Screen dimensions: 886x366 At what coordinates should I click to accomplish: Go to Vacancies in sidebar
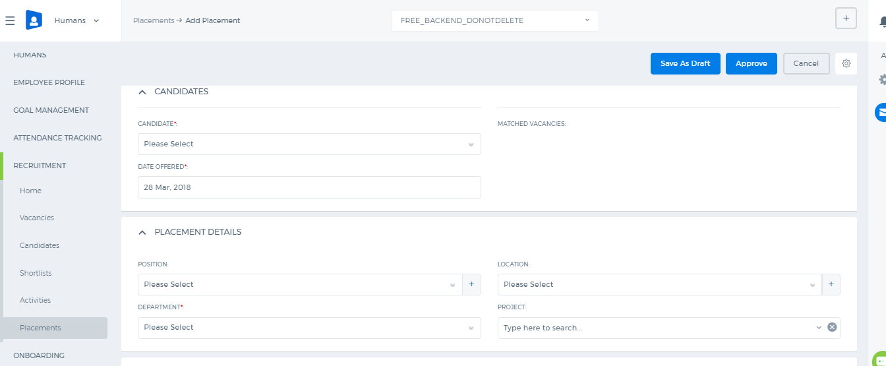point(37,218)
